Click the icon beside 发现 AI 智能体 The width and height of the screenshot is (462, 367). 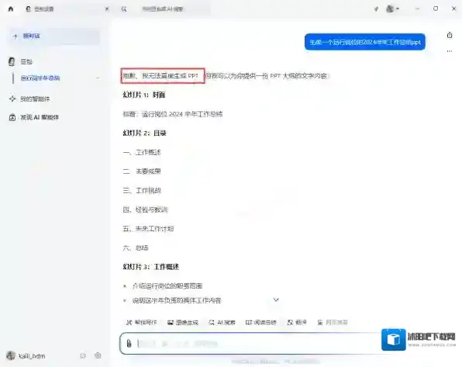[x=12, y=117]
